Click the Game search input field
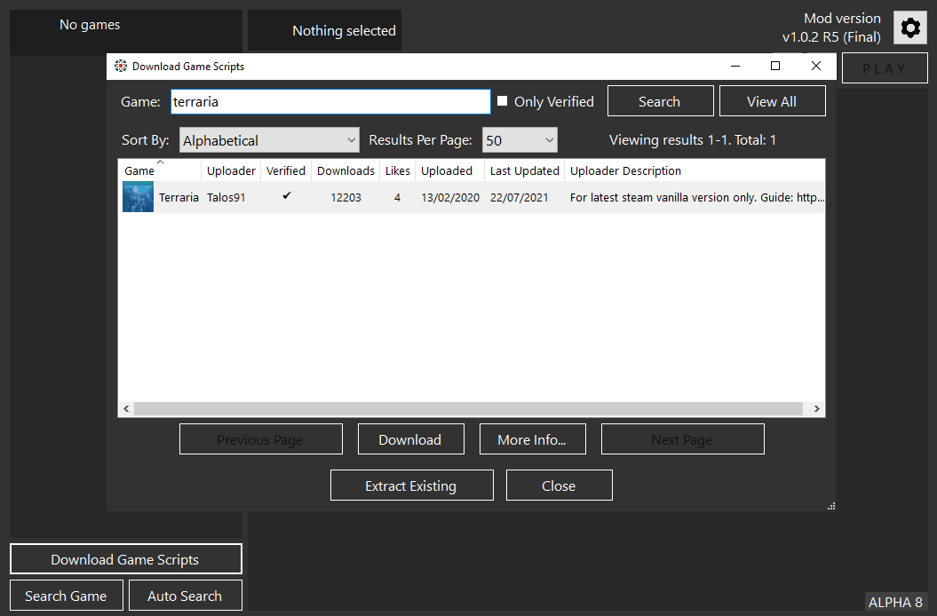This screenshot has width=937, height=616. (330, 101)
